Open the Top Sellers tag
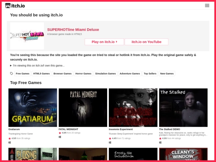 click(x=150, y=74)
